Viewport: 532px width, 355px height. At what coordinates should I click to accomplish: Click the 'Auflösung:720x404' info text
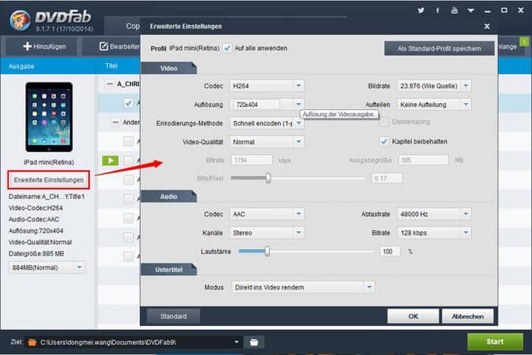(x=36, y=231)
